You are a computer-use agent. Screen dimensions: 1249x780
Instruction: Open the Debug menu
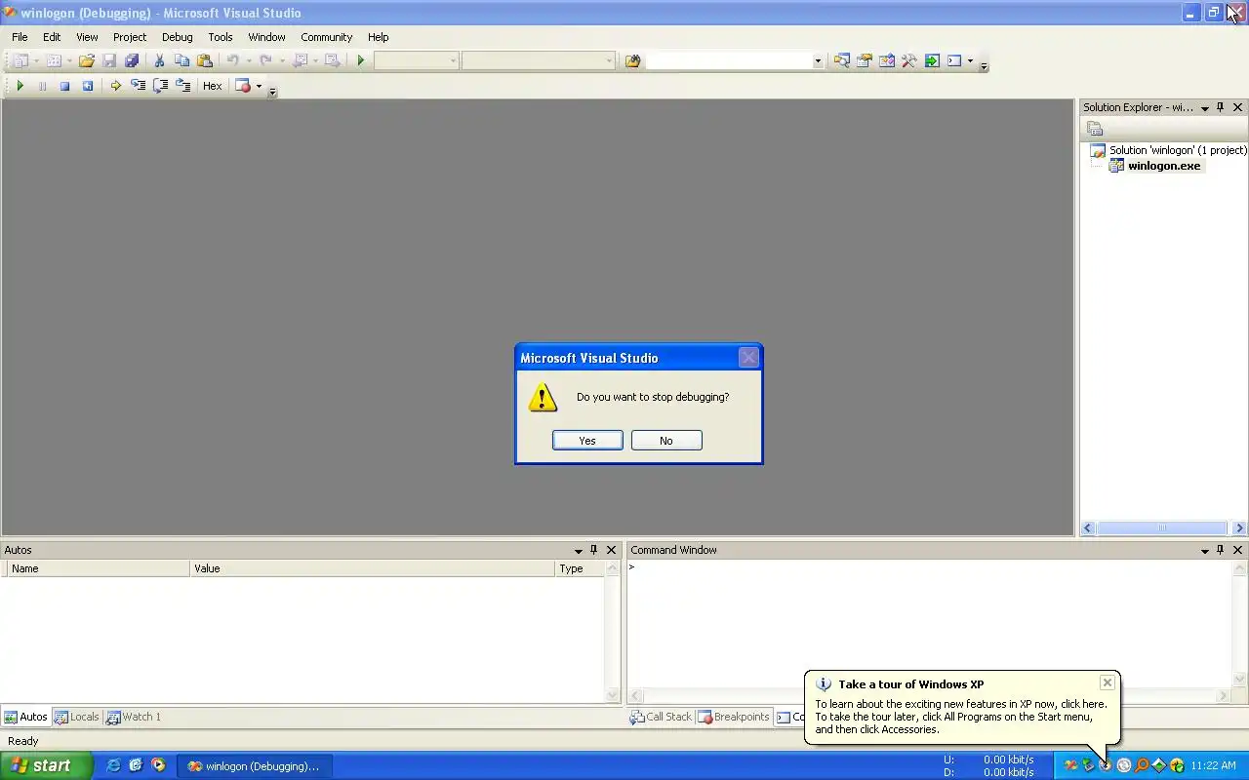[177, 37]
